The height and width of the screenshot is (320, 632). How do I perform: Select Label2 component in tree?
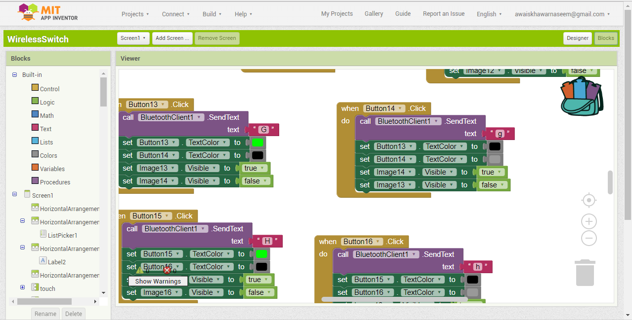pos(57,262)
